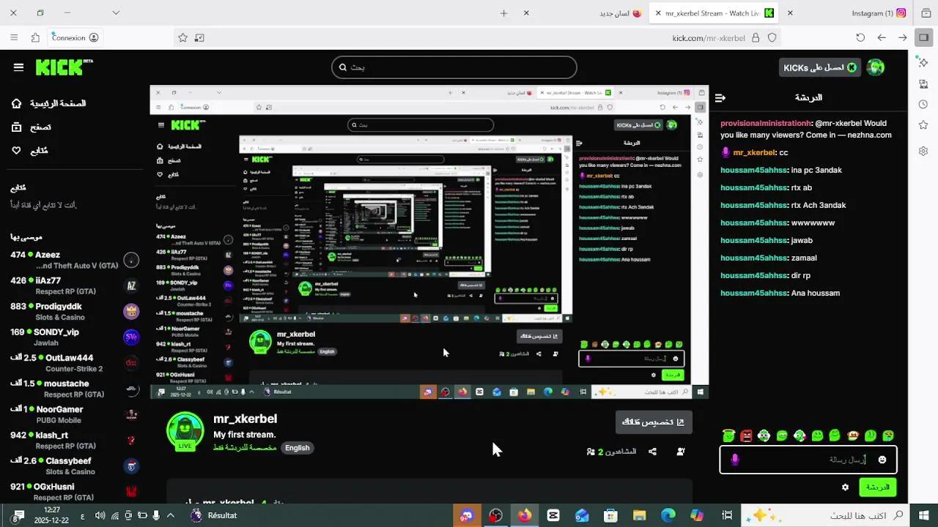Screen dimensions: 938x527
Task: Click the Classybeef channel avatar
Action: pos(131,466)
